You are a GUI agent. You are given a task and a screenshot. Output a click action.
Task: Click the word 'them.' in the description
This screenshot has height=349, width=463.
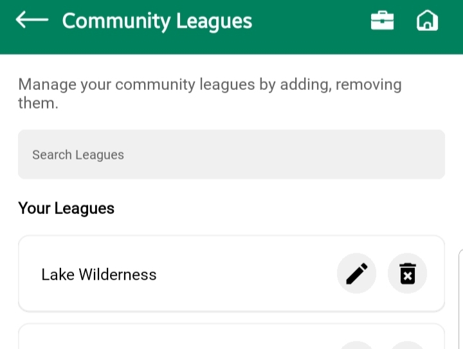click(38, 103)
